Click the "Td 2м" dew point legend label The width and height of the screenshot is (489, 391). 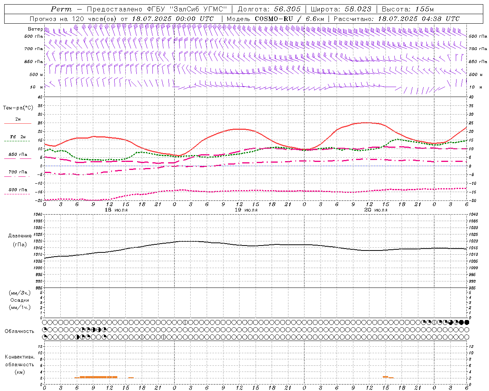[18, 137]
